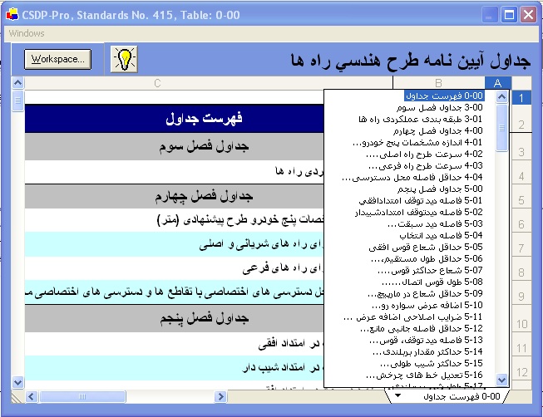Viewport: 543px width, 417px height.
Task: Open the combo box showing 0-00 فهرست جداول
Action: 447,396
